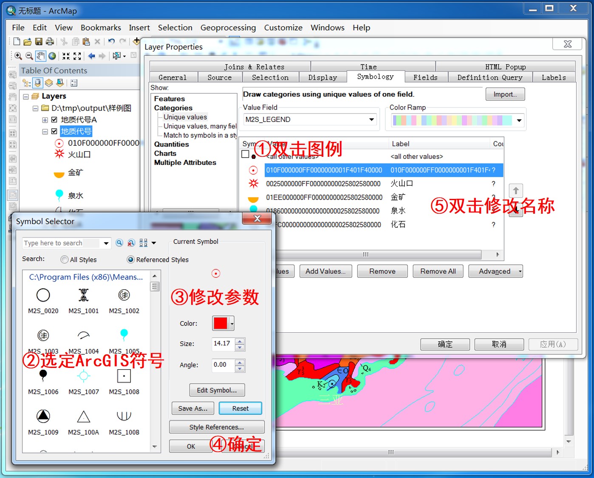The image size is (594, 478).
Task: Move the selected value up with arrow
Action: (x=516, y=190)
